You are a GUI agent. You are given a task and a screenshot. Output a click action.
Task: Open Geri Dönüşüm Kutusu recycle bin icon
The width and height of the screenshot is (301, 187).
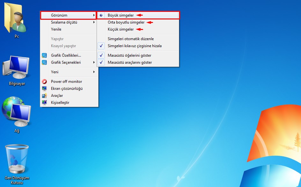(17, 159)
